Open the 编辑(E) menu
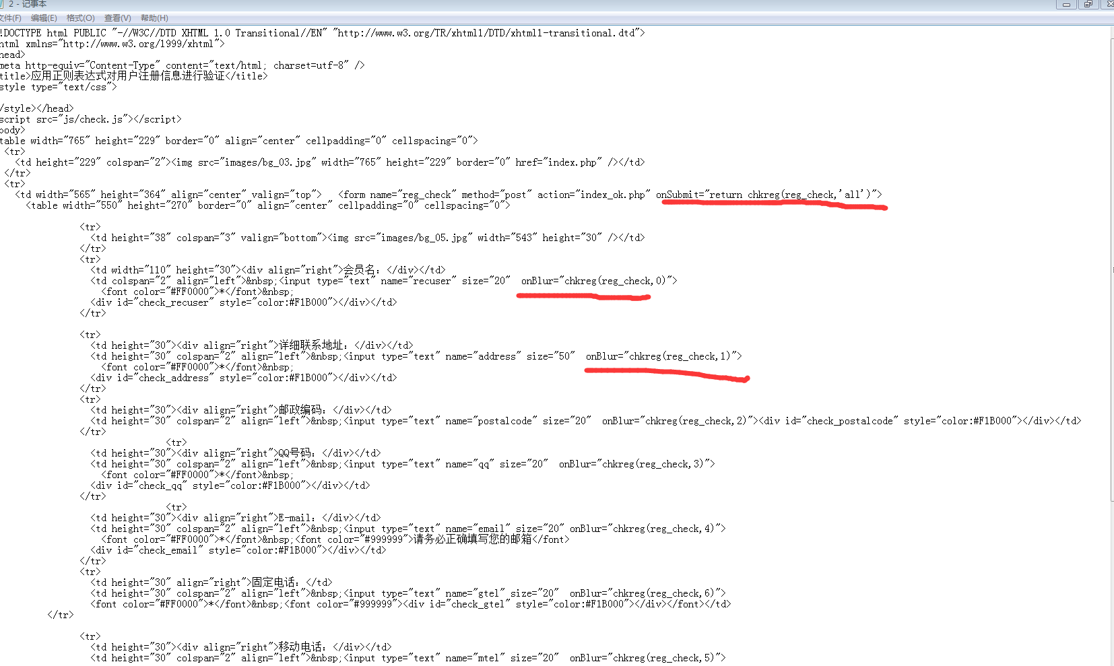The image size is (1114, 666). [44, 18]
